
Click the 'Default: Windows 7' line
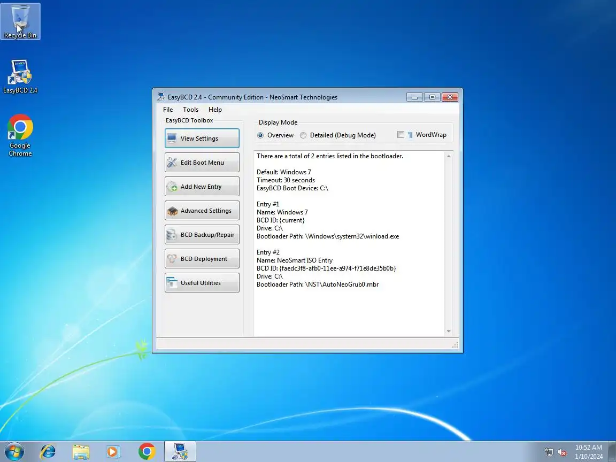pyautogui.click(x=283, y=172)
